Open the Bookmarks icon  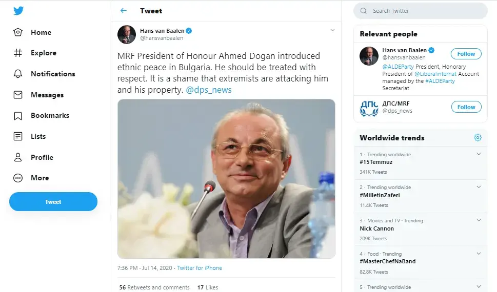[x=18, y=115]
